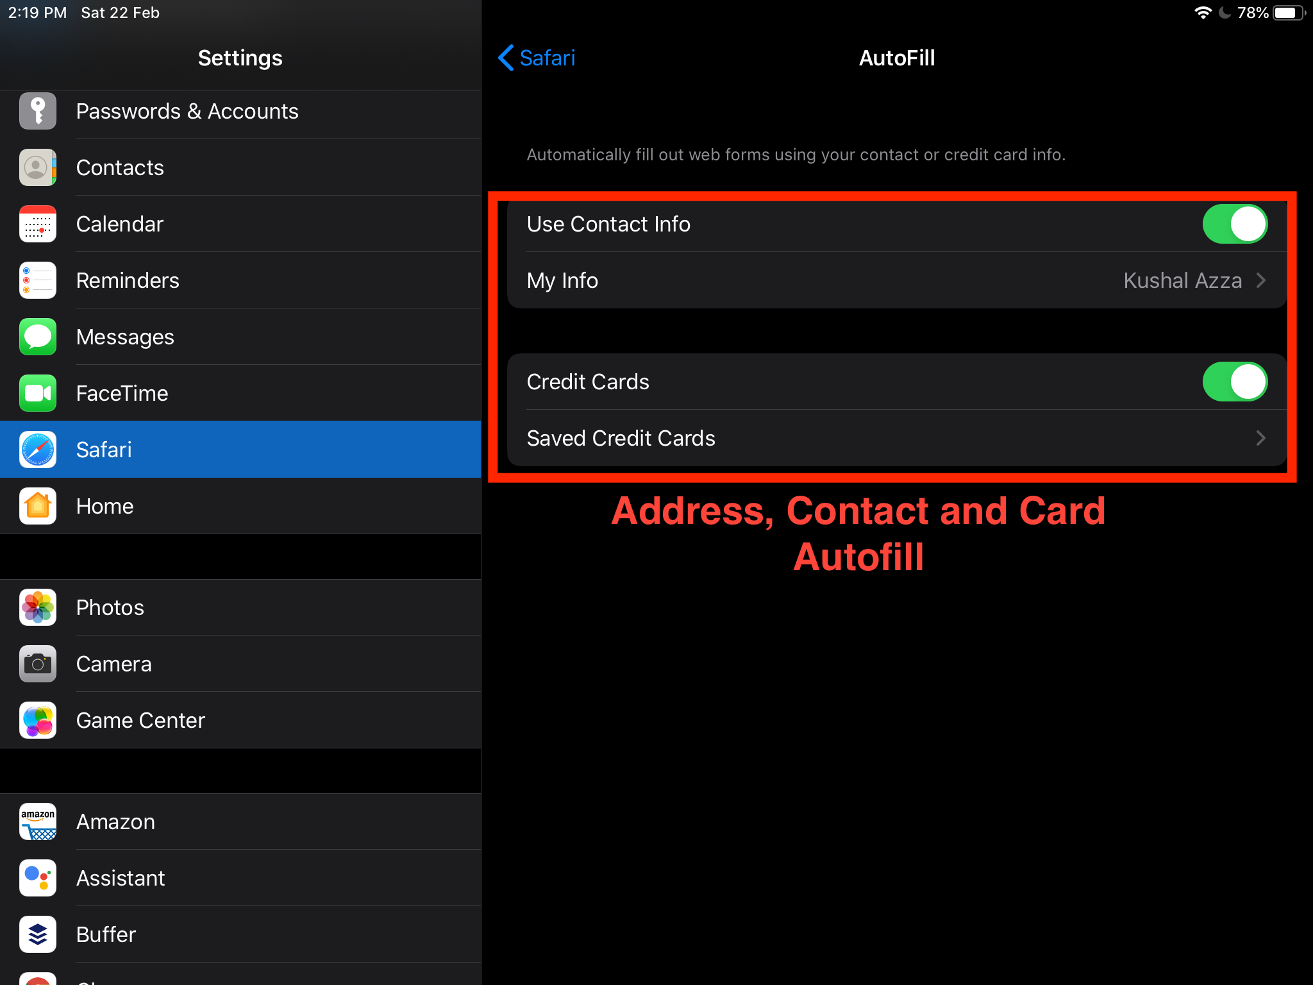Tap the Contacts icon in the sidebar
Viewport: 1313px width, 985px height.
pos(38,167)
